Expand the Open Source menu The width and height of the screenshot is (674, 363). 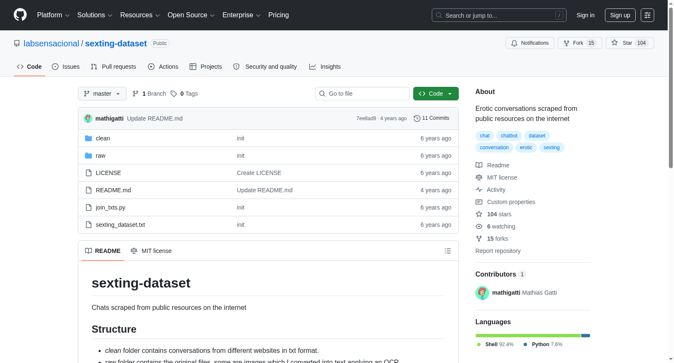(191, 15)
